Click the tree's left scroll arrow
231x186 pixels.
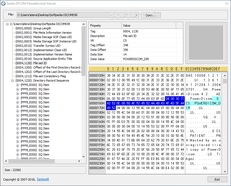6,161
